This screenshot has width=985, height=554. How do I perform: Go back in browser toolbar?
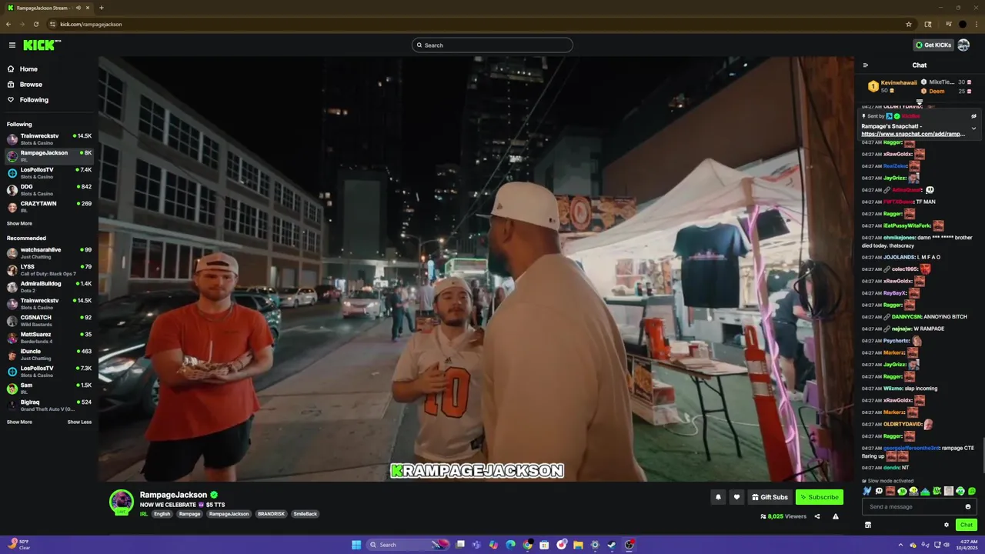pos(8,24)
